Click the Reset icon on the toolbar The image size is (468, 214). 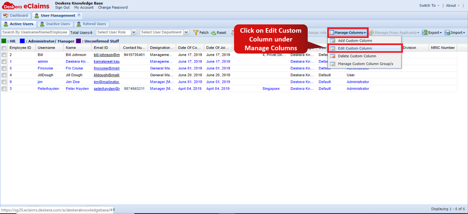pyautogui.click(x=214, y=33)
